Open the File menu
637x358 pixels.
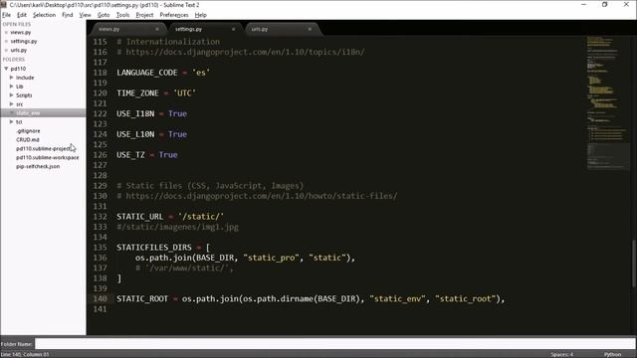click(x=7, y=15)
